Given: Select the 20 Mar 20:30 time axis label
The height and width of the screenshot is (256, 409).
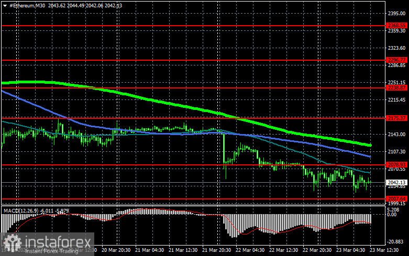Looking at the screenshot, I should coord(116,250).
